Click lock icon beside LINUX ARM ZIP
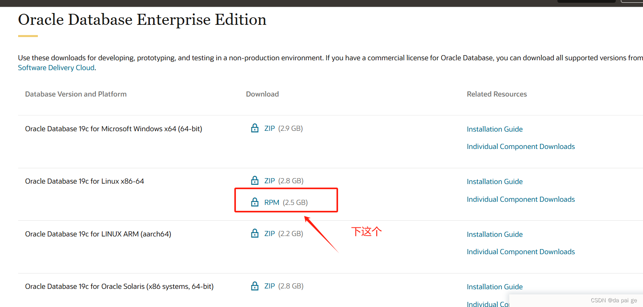Viewport: 643px width, 307px height. (x=255, y=233)
